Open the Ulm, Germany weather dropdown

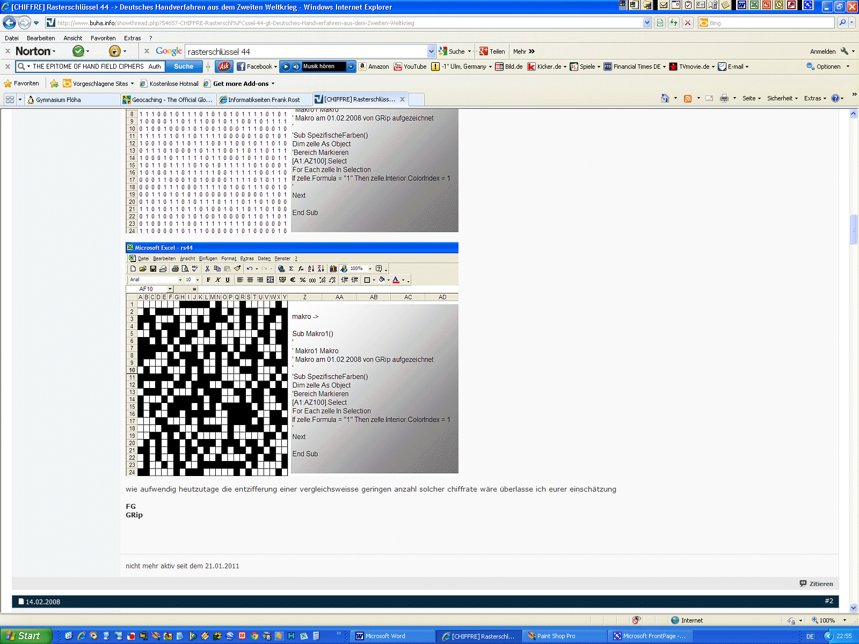490,67
